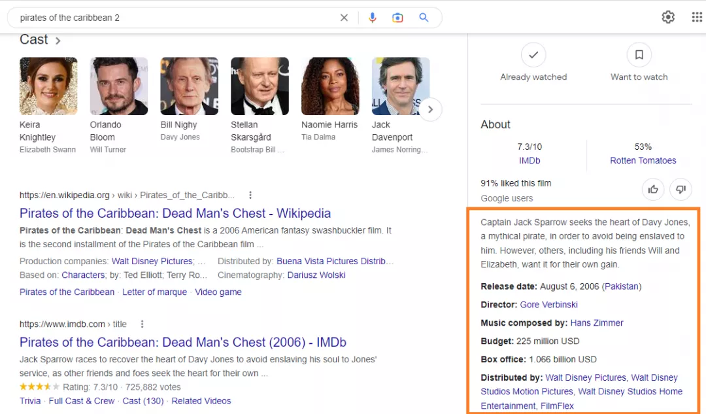Open Orlando Bloom cast photo
This screenshot has width=706, height=414.
coord(119,86)
